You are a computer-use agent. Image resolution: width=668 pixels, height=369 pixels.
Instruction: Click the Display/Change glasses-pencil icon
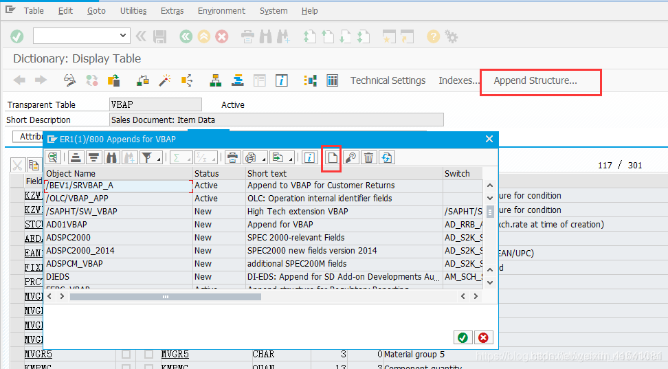coord(70,80)
